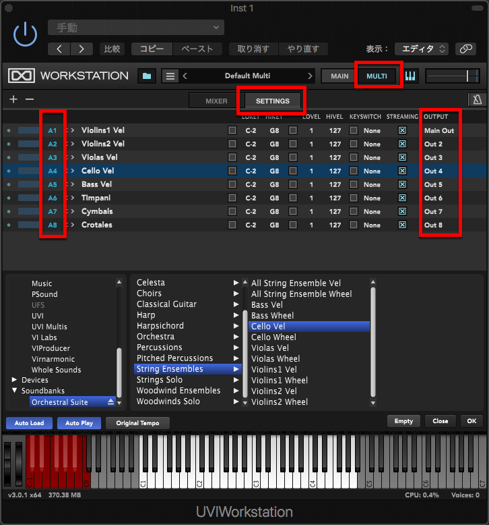Eject the Orchestral Suite soundbank

coord(110,402)
